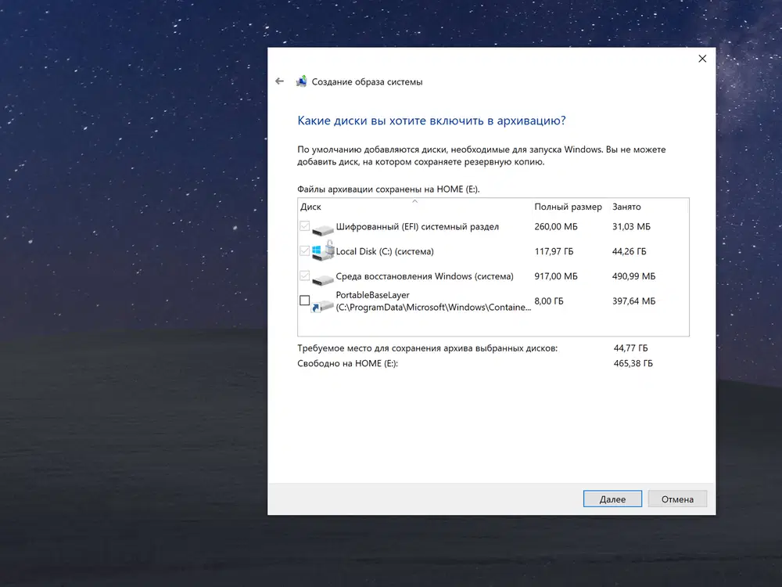Click the Далее button
Image resolution: width=782 pixels, height=587 pixels.
click(x=612, y=499)
